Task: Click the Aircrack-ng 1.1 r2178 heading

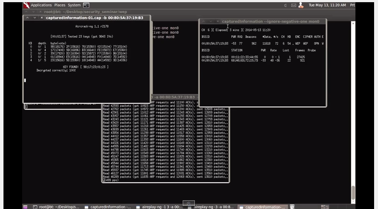Action: tap(92, 26)
